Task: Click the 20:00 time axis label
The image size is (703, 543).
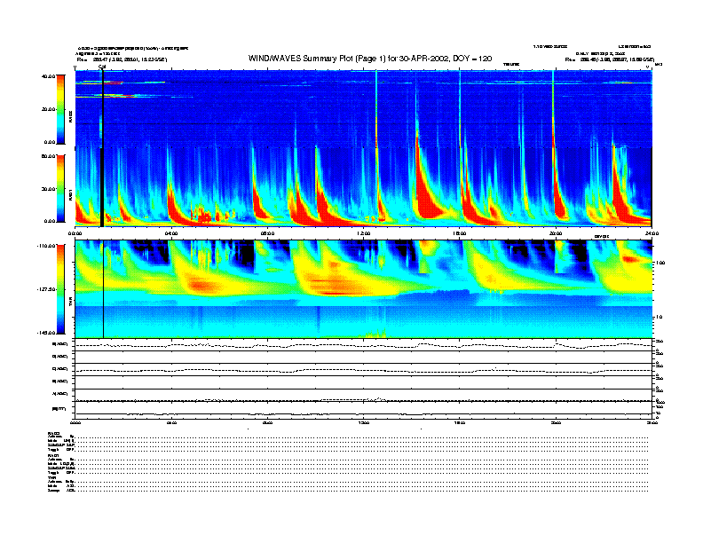Action: click(556, 232)
